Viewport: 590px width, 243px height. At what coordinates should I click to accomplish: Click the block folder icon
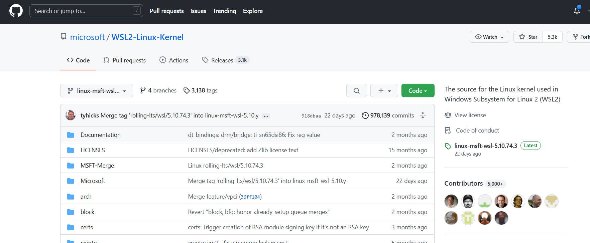[x=71, y=212]
